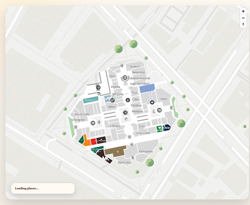This screenshot has width=250, height=205.
Task: Select the circled I marker near Lego del Futuro
Action: tap(126, 84)
